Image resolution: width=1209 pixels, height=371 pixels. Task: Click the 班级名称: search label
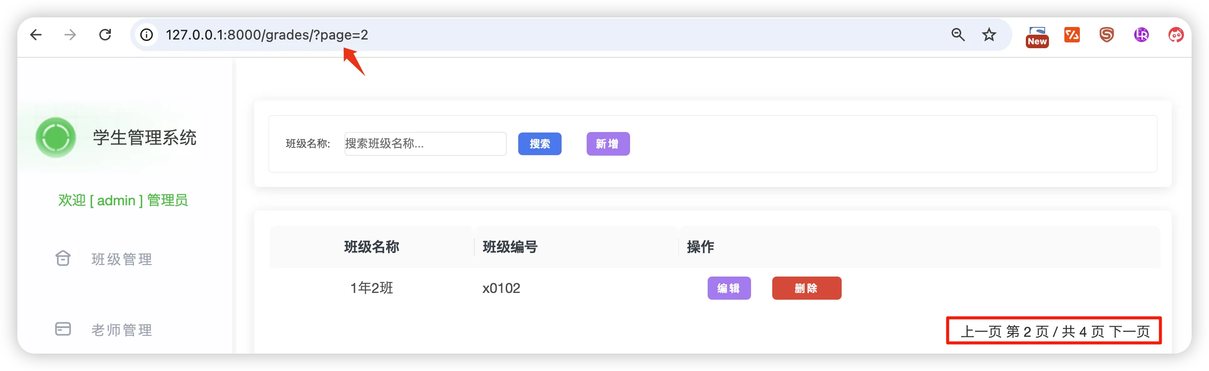[308, 144]
